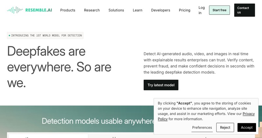The image size is (262, 138).
Task: Accept cookies in the banner
Action: (247, 127)
